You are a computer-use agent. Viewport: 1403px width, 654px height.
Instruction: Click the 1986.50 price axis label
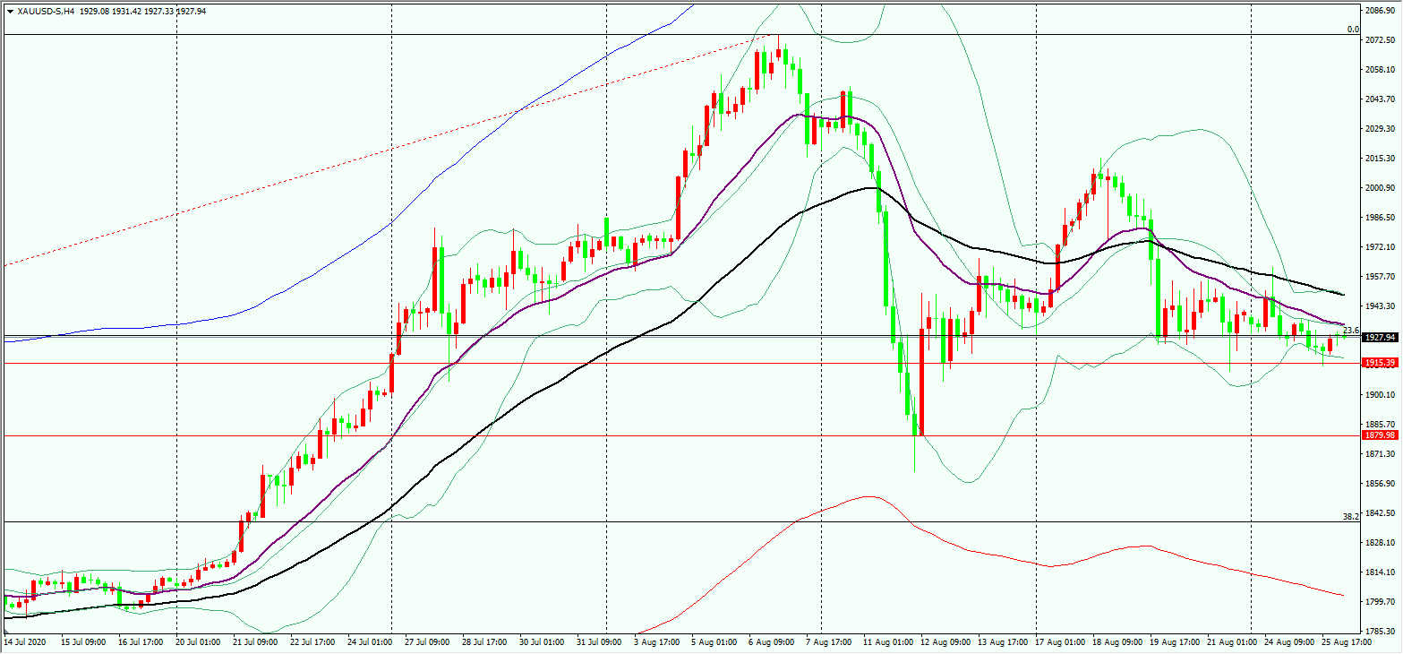point(1381,218)
